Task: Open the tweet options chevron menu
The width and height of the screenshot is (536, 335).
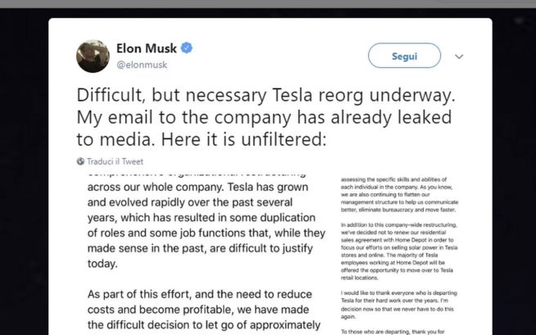Action: [x=459, y=57]
